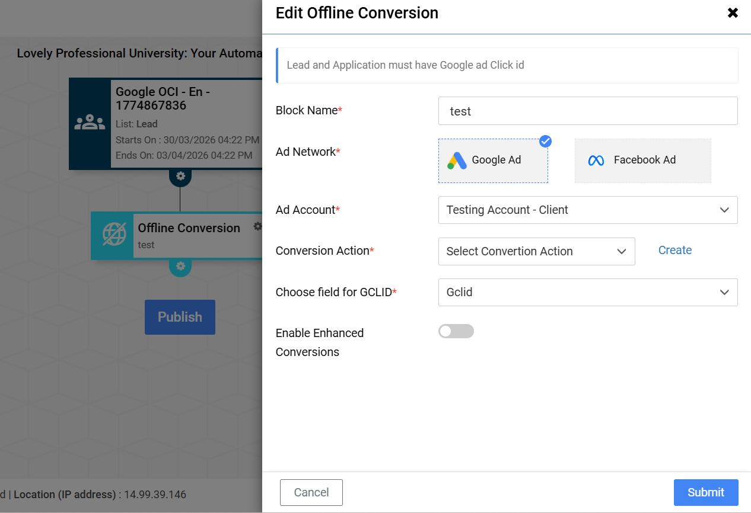Expand the Select Convertion Action dropdown
This screenshot has height=513, width=751.
[x=536, y=251]
